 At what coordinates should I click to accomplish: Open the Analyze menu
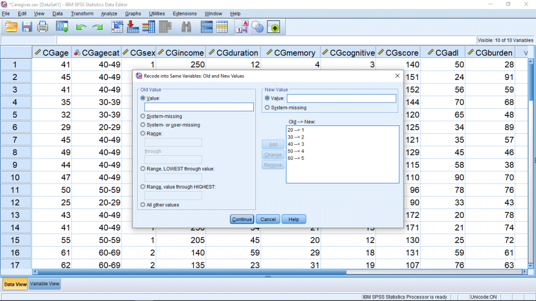pyautogui.click(x=110, y=14)
